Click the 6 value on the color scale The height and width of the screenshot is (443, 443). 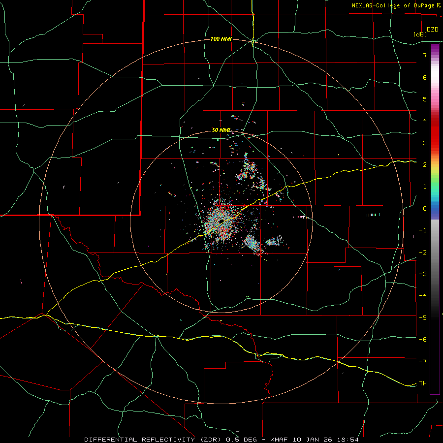pos(425,77)
